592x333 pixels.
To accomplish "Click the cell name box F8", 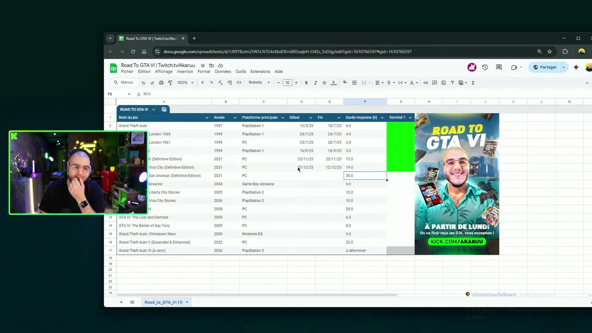I will (119, 94).
